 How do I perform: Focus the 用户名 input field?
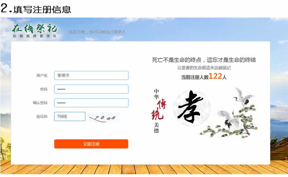[x=91, y=75]
